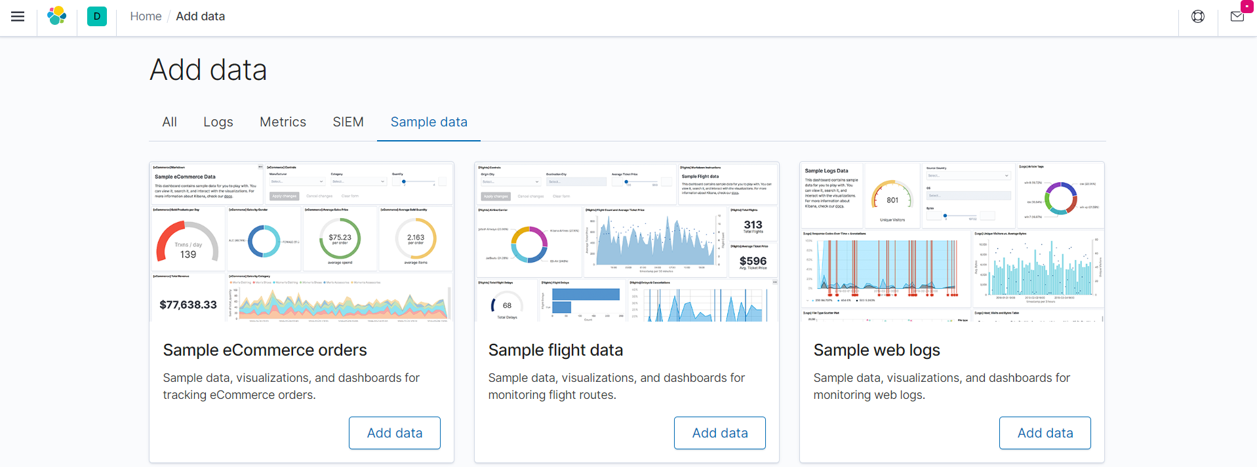Add data for Sample flight data
1257x467 pixels.
click(x=720, y=433)
